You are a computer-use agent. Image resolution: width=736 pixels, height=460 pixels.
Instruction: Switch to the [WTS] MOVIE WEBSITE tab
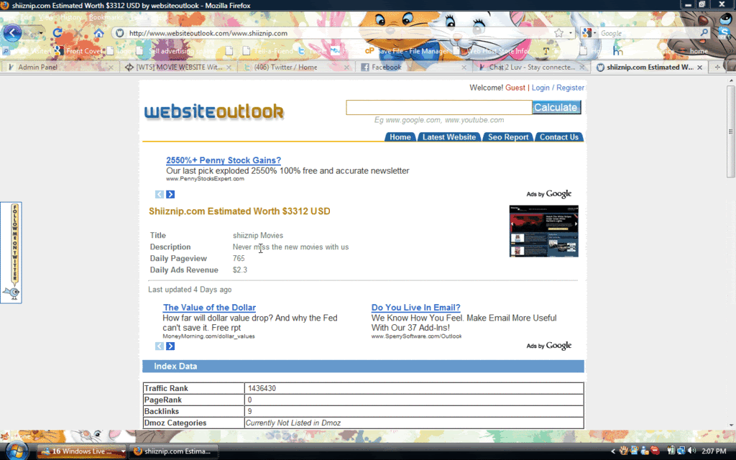click(178, 67)
